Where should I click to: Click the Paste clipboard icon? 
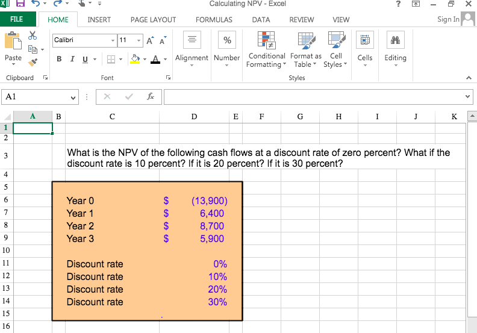pos(13,40)
